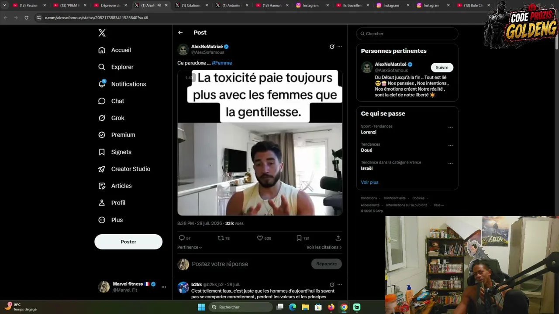Open b2kk's profile avatar

point(183,287)
